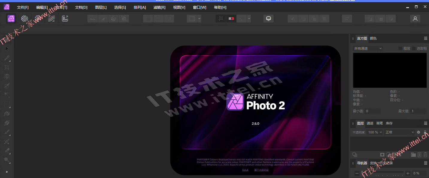The image size is (429, 178).
Task: Select the Erase Brush tool
Action: 7,151
